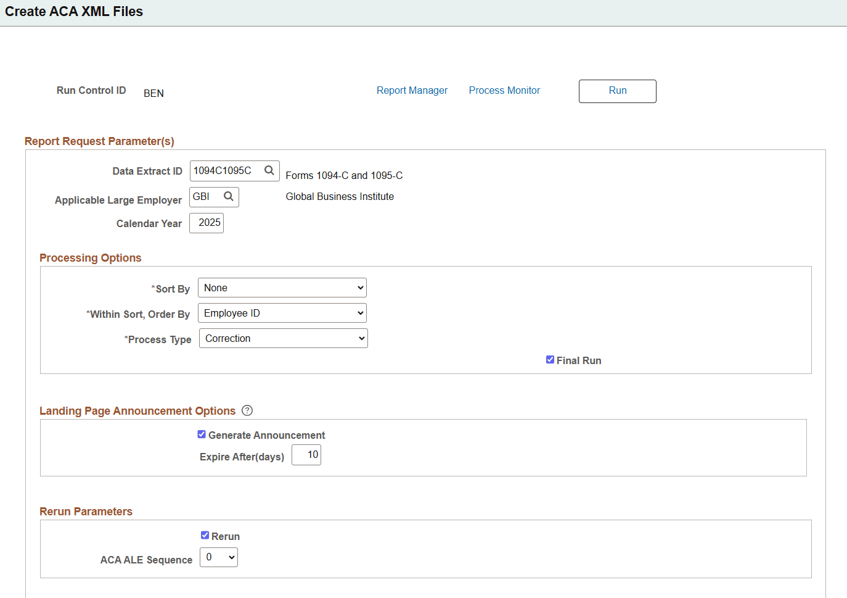The height and width of the screenshot is (598, 847).
Task: Open the ACA ALE Sequence dropdown
Action: coord(219,557)
